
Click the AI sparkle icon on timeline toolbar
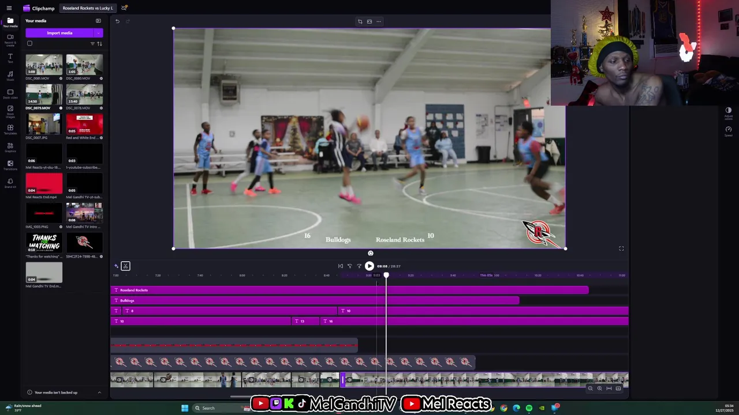117,266
